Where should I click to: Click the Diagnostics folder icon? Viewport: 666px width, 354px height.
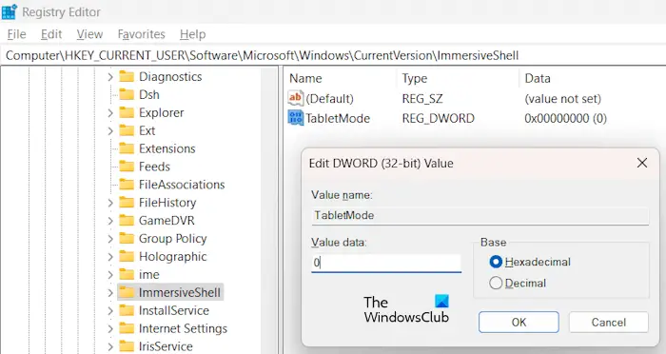tap(127, 76)
